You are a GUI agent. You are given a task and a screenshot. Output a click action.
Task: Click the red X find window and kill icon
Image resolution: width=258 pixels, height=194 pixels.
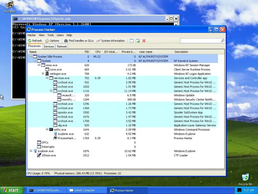point(144,41)
